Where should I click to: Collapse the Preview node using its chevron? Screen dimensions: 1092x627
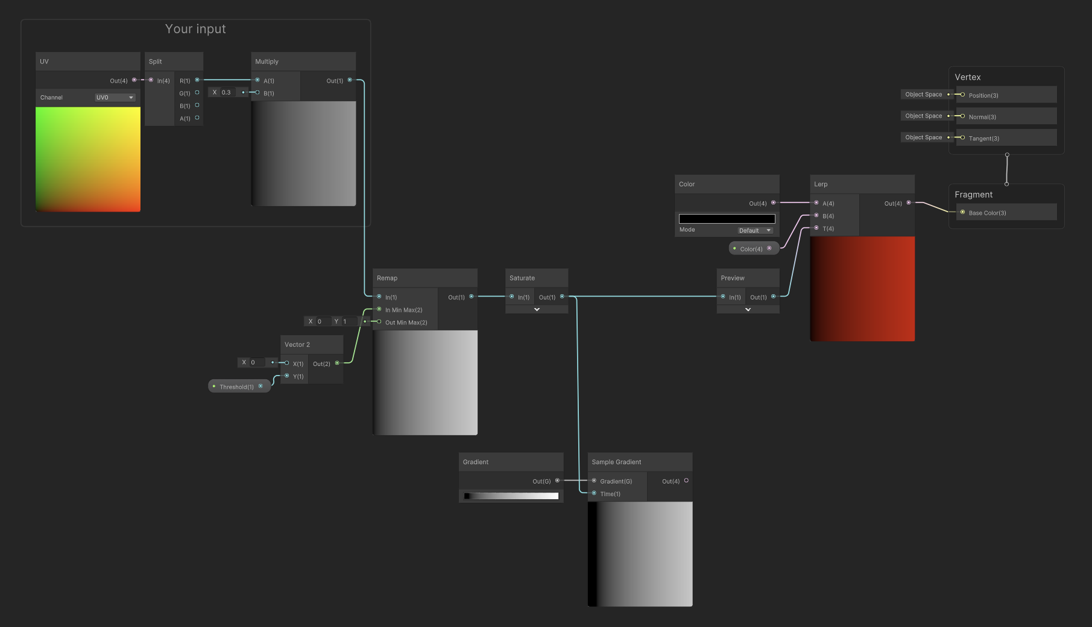pyautogui.click(x=748, y=309)
